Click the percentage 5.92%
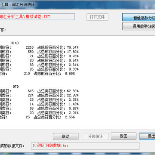This screenshot has width=155, height=155. click(74, 108)
